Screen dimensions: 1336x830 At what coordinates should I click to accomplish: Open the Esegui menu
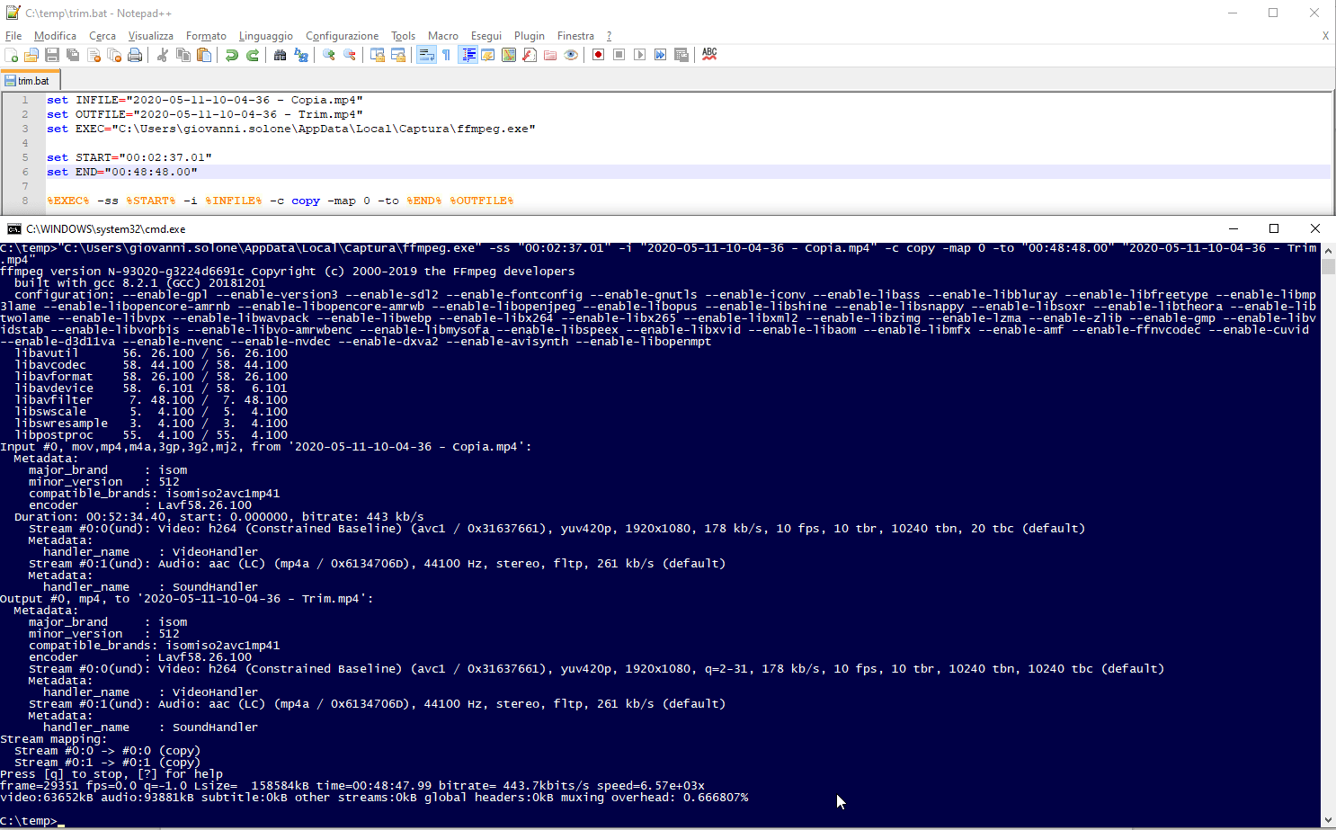(x=486, y=36)
